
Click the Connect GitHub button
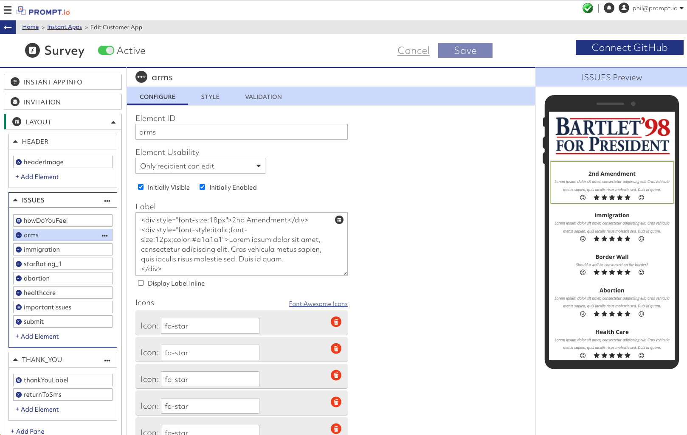(629, 47)
